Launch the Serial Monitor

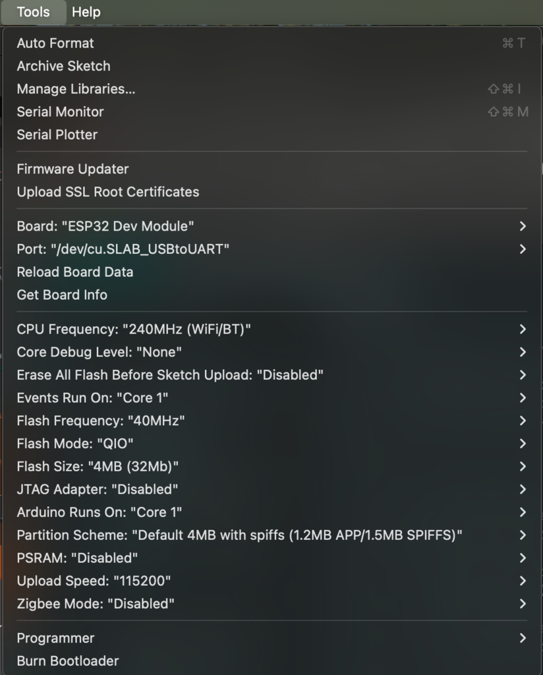[x=60, y=112]
